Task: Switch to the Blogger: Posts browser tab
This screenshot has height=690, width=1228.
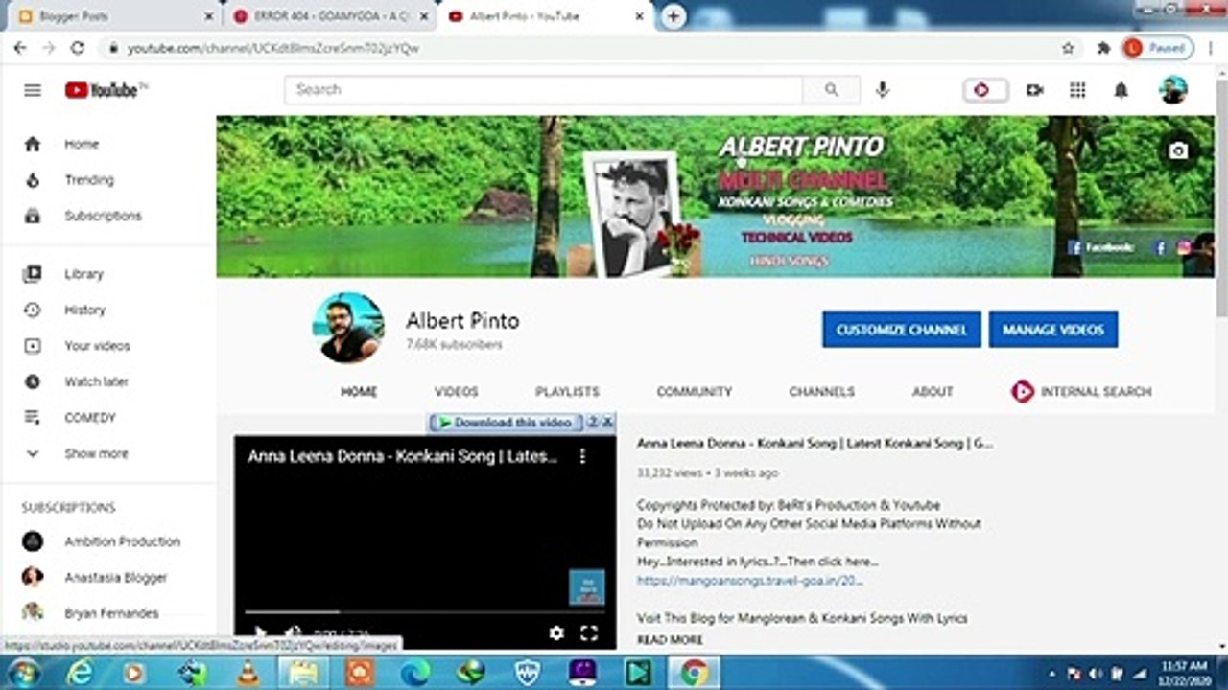Action: coord(113,16)
